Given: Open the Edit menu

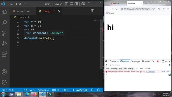Looking at the screenshot, I should coord(19,4).
